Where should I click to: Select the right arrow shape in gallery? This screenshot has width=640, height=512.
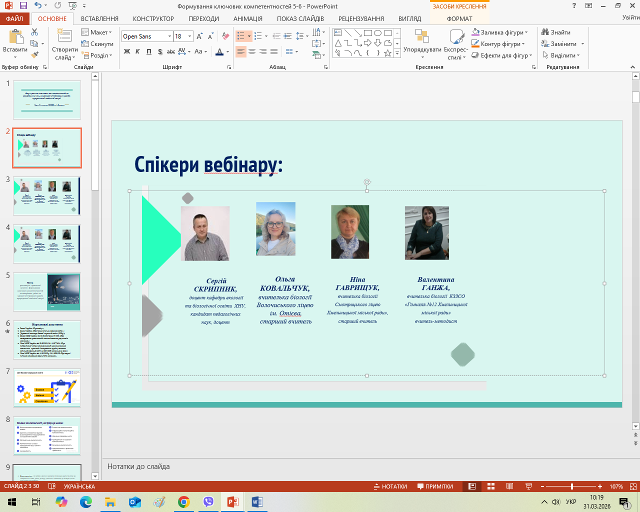(x=368, y=43)
